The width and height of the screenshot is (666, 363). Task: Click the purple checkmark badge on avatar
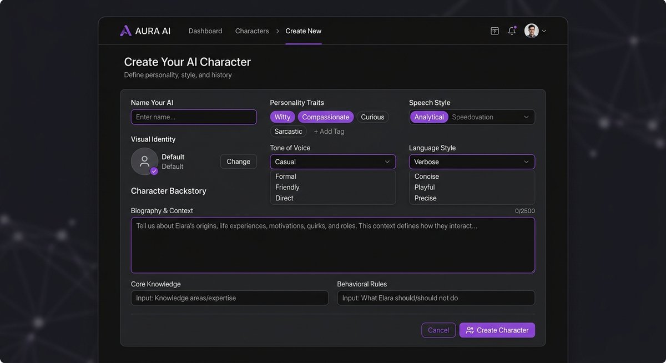coord(154,171)
